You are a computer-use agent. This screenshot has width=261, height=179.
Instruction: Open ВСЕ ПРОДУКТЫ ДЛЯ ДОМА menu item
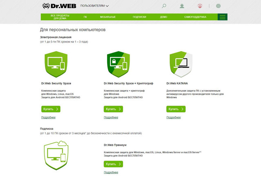coord(60,17)
